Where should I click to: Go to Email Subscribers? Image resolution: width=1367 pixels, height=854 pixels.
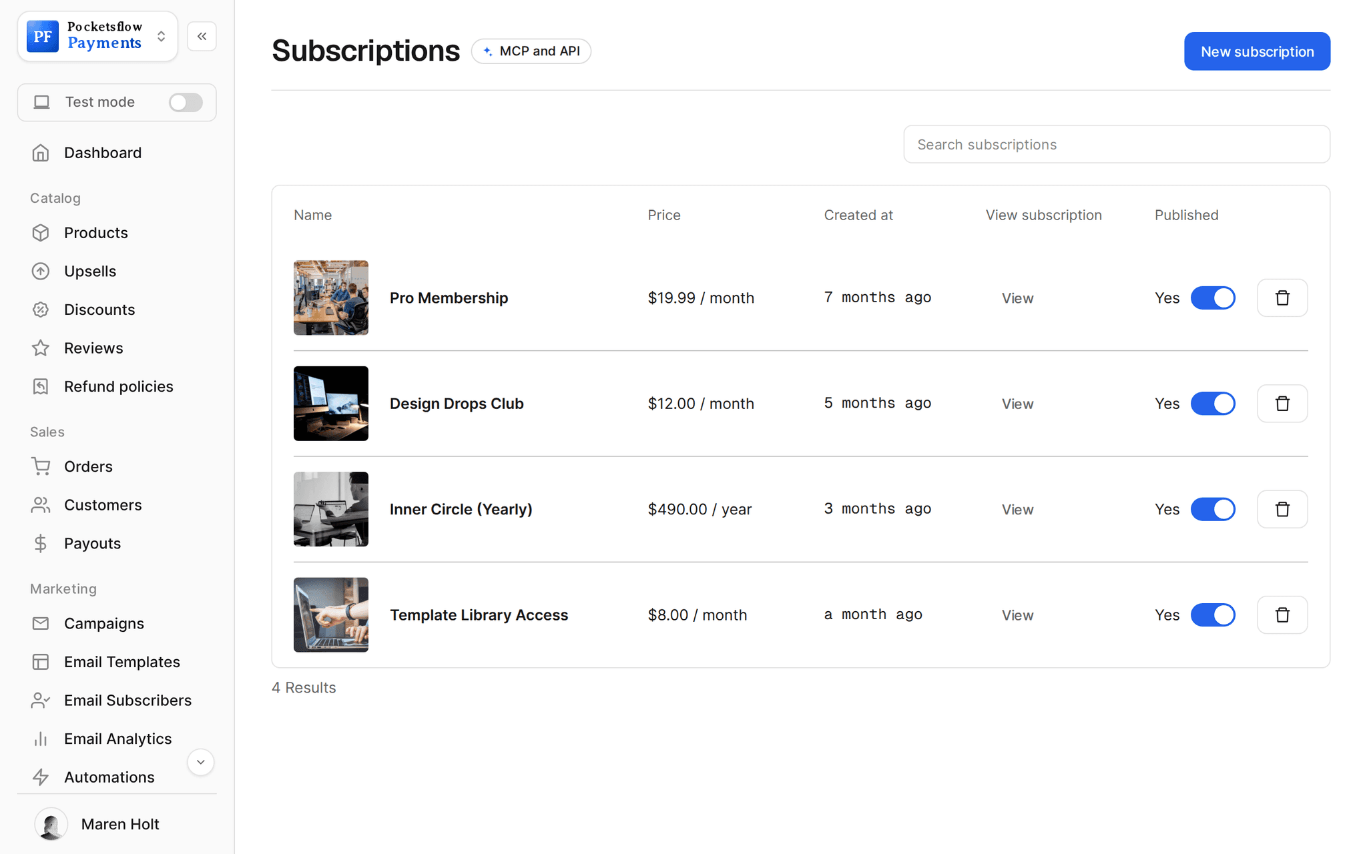pyautogui.click(x=127, y=700)
